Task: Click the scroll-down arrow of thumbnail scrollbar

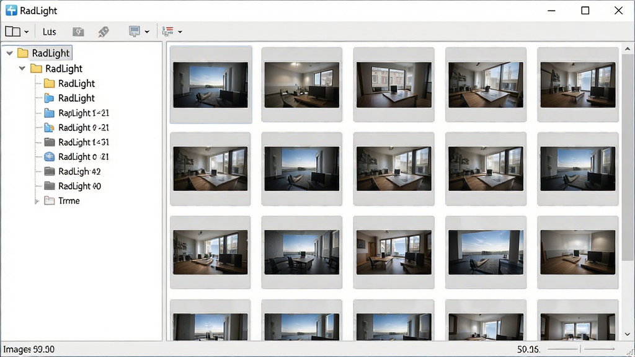Action: tap(628, 334)
